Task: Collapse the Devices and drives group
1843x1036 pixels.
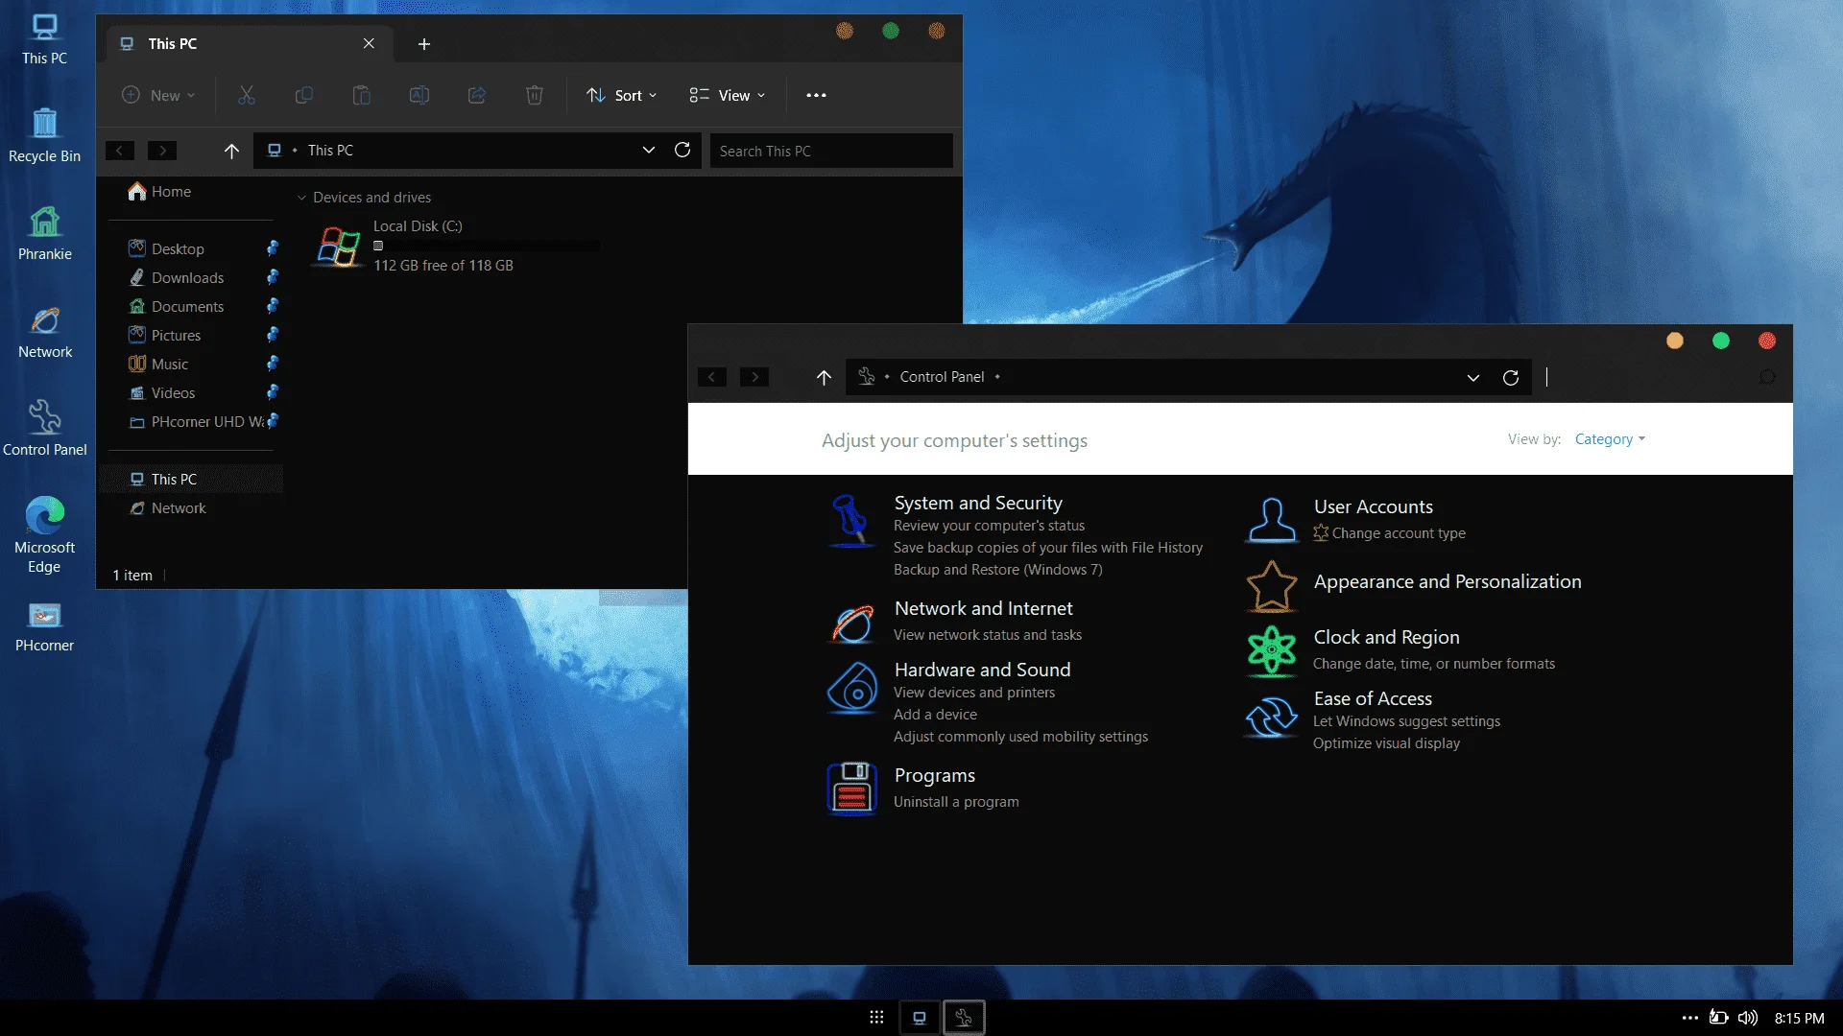Action: pyautogui.click(x=301, y=198)
